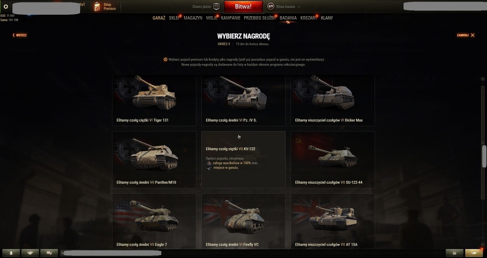Screen dimensions: 487x258
Task: Click the handshake referral icon
Action: [x=30, y=253]
